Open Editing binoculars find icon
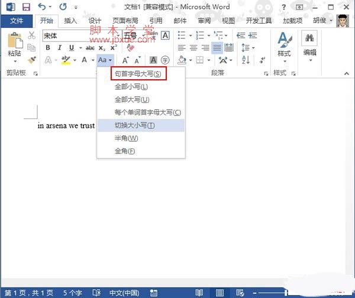The width and height of the screenshot is (355, 298). pos(309,38)
